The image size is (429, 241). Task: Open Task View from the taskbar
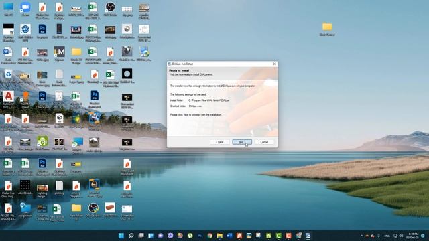[141, 236]
